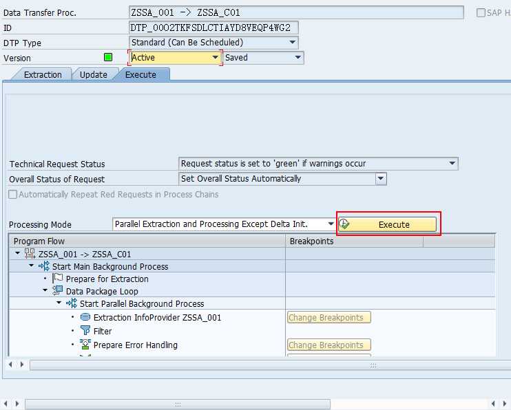The height and width of the screenshot is (410, 511).
Task: Select the Prepare for Extraction row text
Action: pos(107,279)
